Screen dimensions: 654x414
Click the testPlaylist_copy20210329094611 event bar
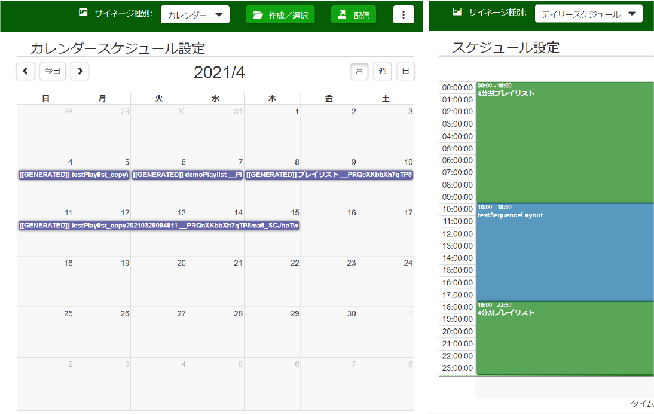(158, 226)
